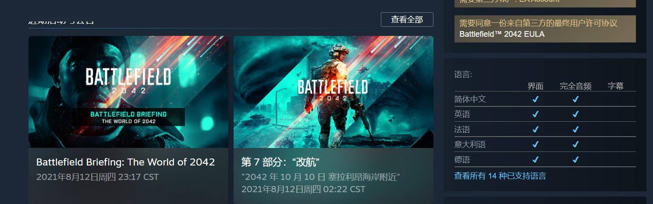
Task: Click the 查看全部 button
Action: [407, 20]
